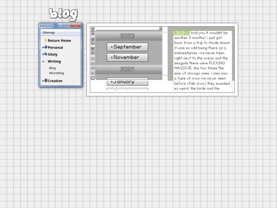
Task: Click text "before (fish crow) they sounded"
Action: coord(202,84)
